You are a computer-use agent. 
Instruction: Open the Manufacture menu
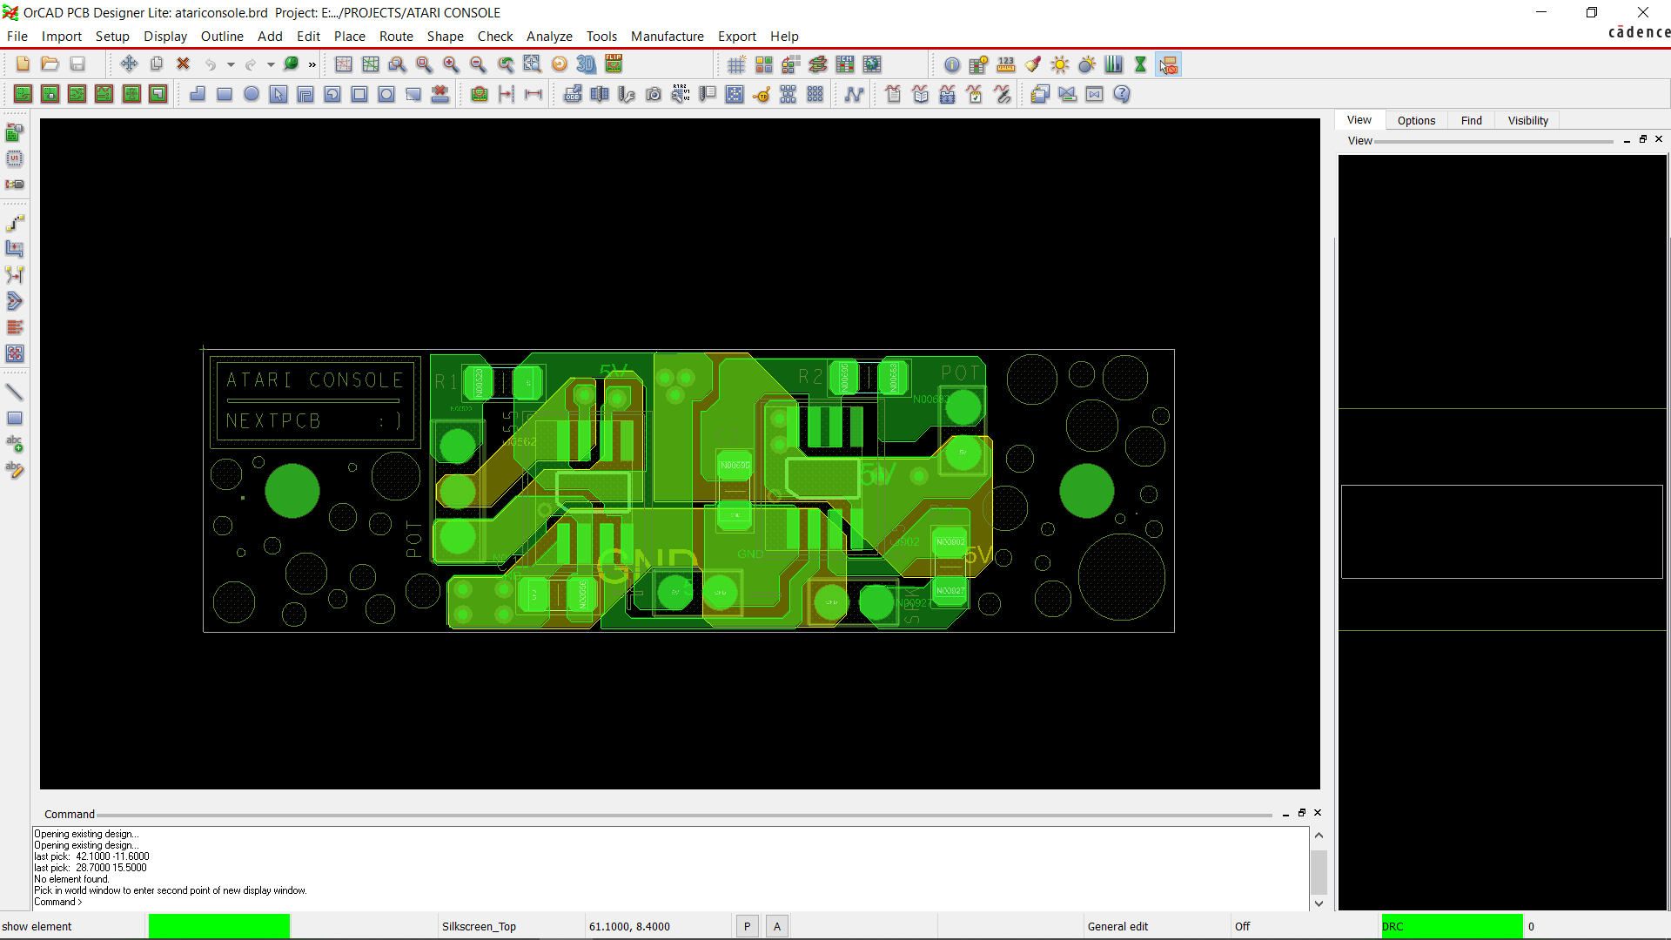(x=668, y=36)
